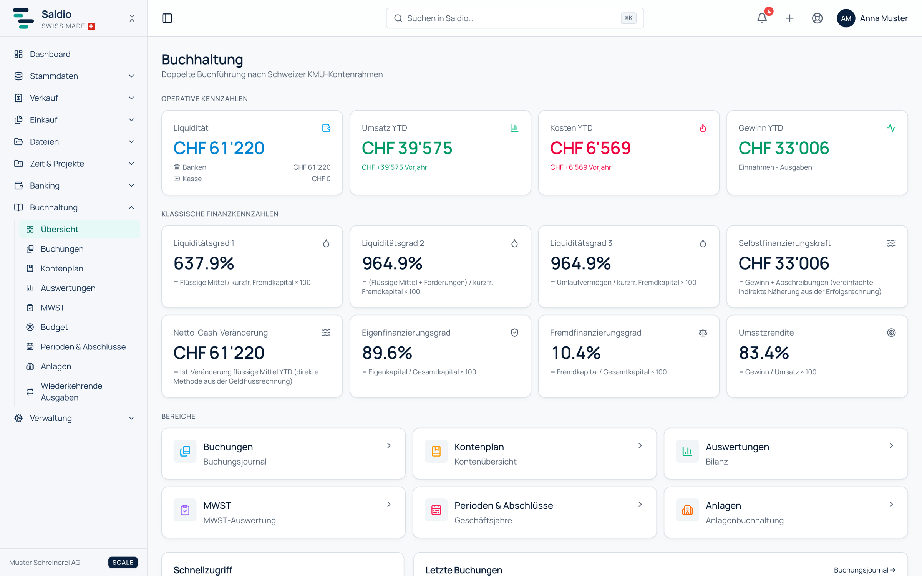Screen dimensions: 922x576
Task: Click flame icon on Kosten YTD card
Action: [703, 128]
